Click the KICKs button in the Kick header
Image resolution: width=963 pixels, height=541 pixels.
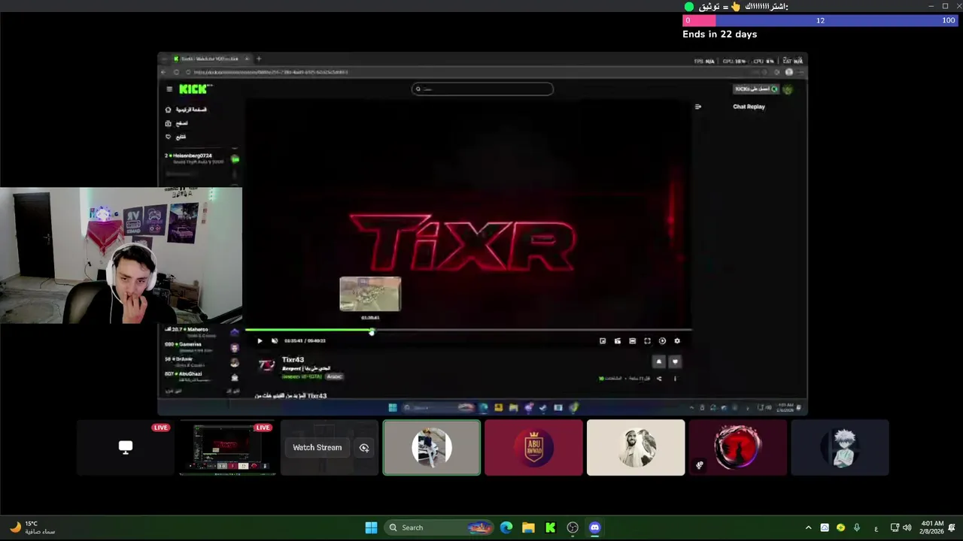pos(756,89)
